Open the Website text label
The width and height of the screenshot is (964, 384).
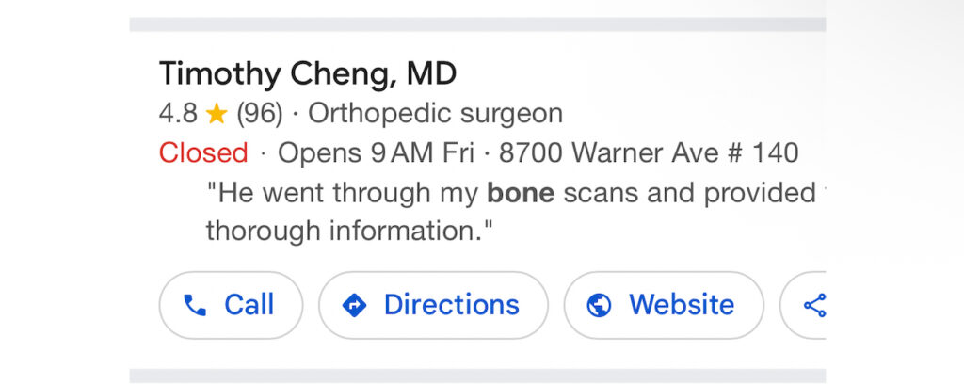(x=682, y=305)
